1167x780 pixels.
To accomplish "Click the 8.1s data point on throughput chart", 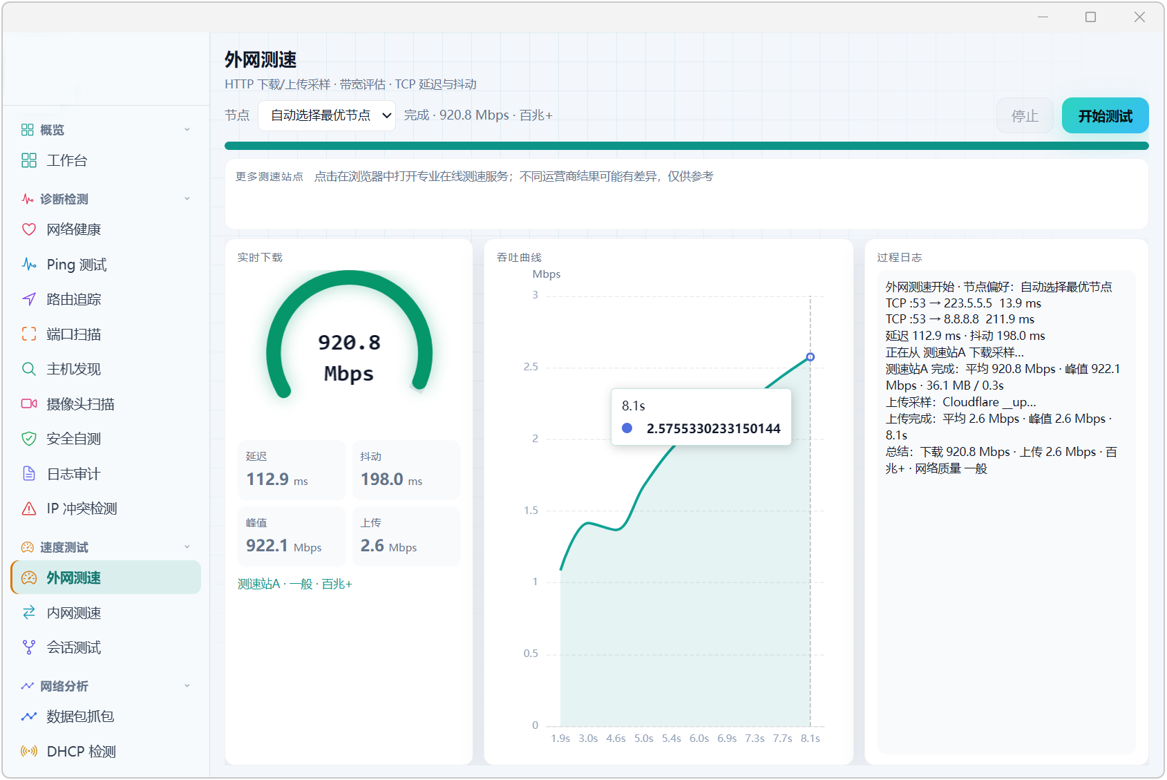I will point(810,357).
